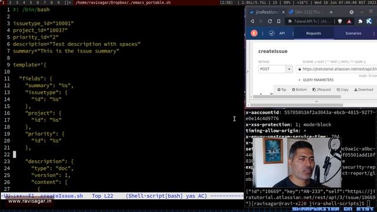Bookmark this page in browser toolbar
377x212 pixels.
[x=279, y=21]
